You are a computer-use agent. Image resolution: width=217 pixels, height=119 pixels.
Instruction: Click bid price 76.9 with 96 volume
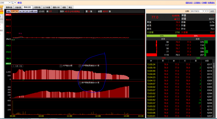tap(178, 42)
